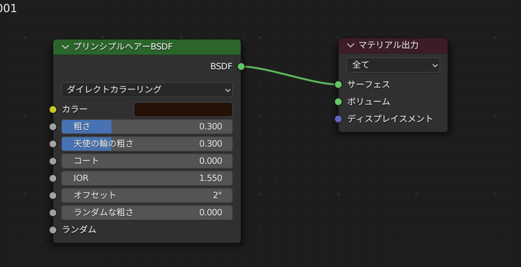Click the コート input socket
Viewport: 521px width, 267px height.
tap(53, 161)
